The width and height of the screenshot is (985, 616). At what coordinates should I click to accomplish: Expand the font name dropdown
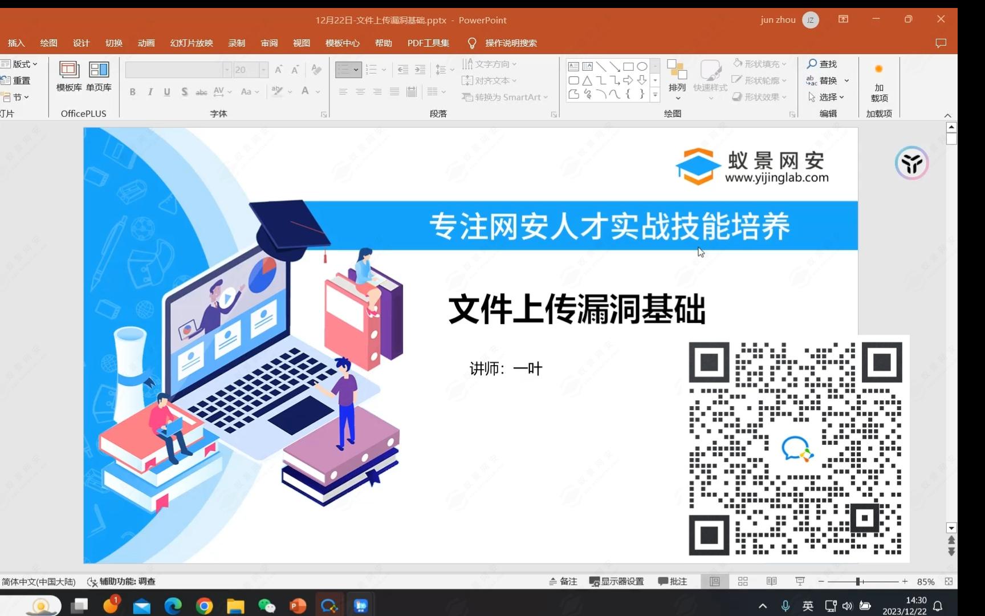point(227,70)
